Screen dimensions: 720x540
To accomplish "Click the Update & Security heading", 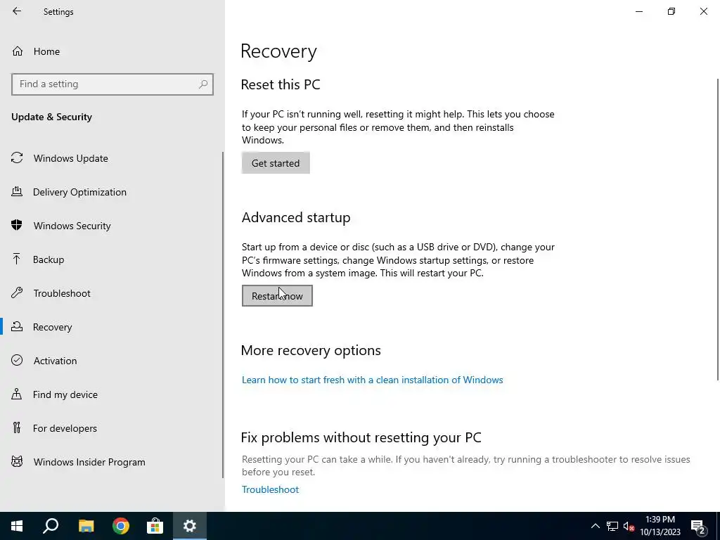I will tap(51, 117).
